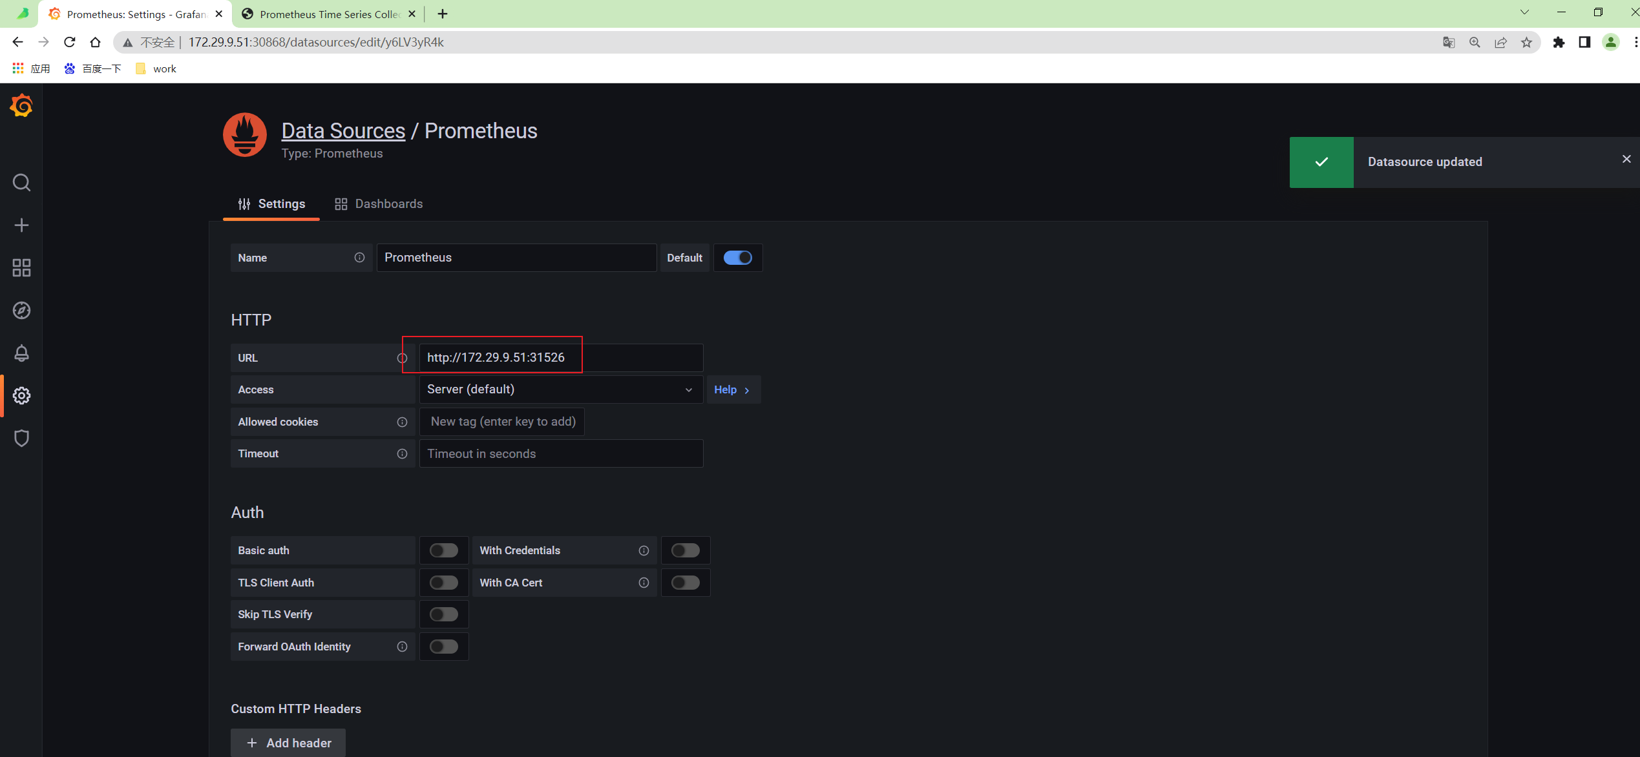
Task: Go back in browser history
Action: tap(17, 42)
